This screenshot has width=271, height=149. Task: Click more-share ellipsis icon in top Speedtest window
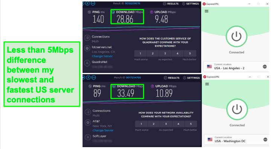point(93,3)
